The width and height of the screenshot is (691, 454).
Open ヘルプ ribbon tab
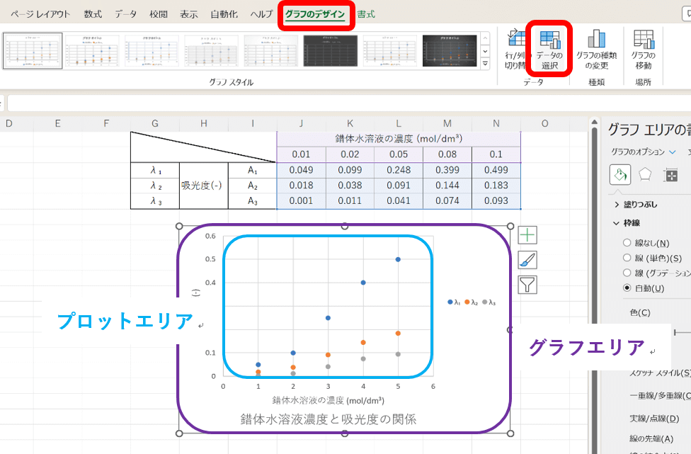click(261, 14)
